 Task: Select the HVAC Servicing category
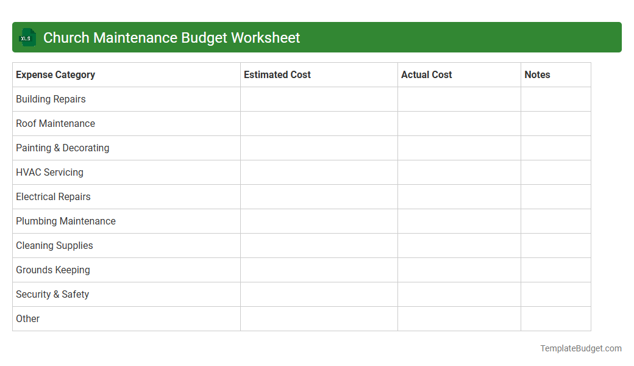[49, 172]
